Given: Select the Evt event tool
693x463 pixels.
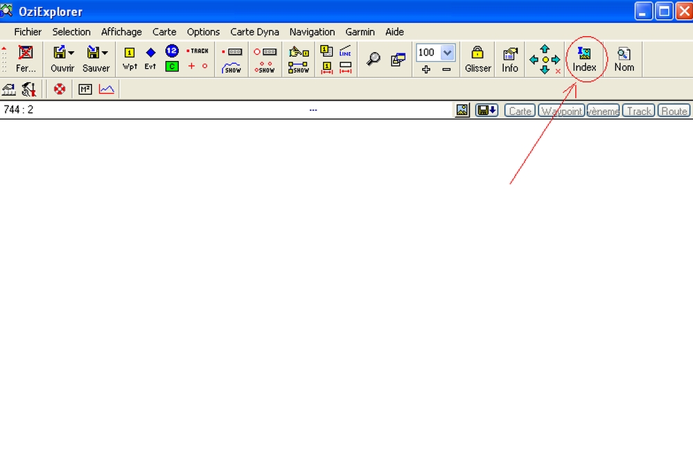Looking at the screenshot, I should coord(150,59).
